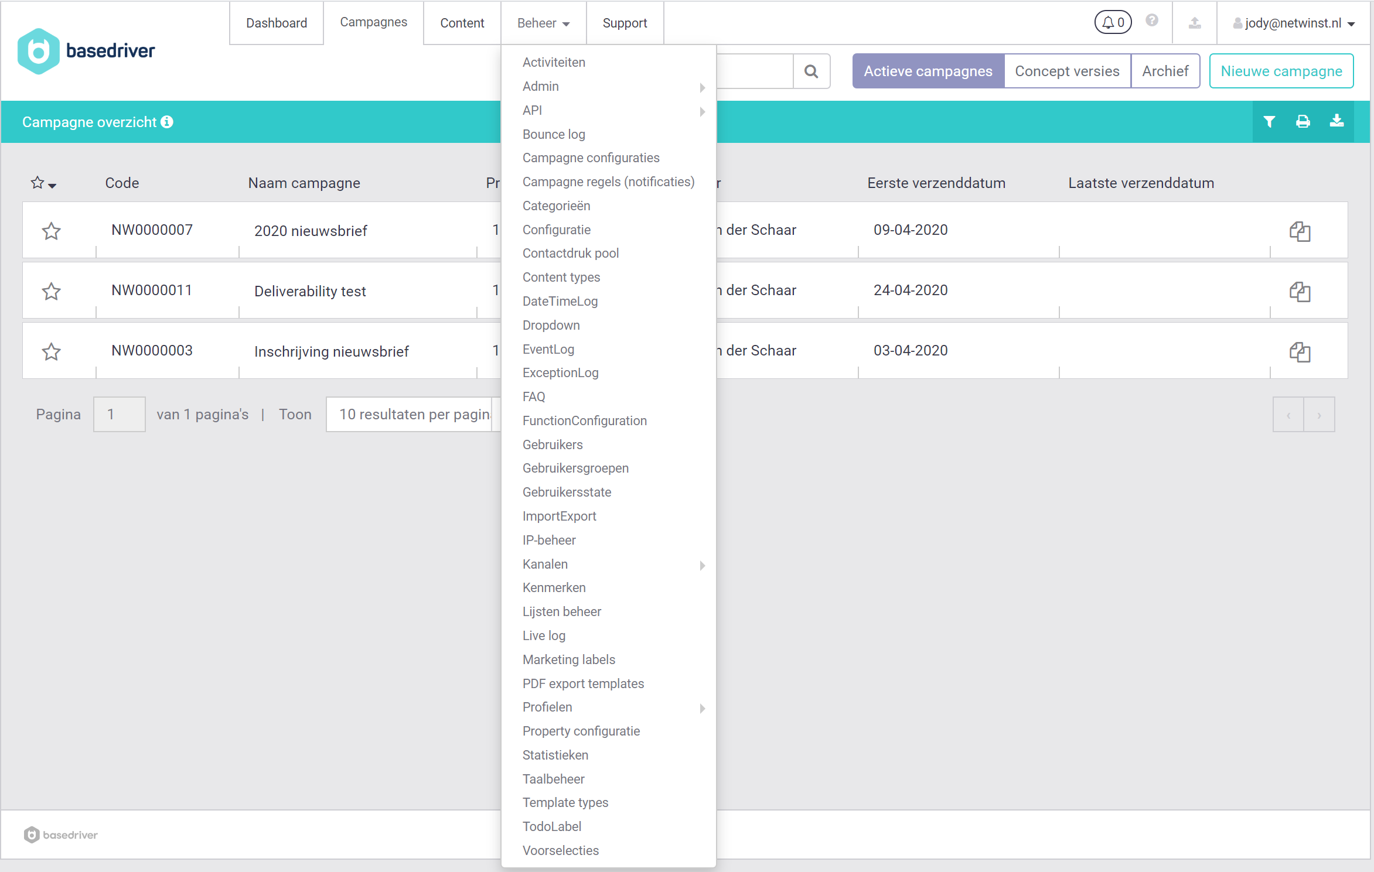Open the Beheer dropdown menu

tap(543, 23)
